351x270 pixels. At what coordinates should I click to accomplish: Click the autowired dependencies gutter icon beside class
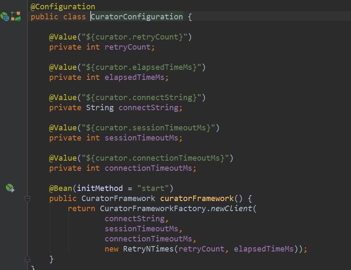pos(16,16)
